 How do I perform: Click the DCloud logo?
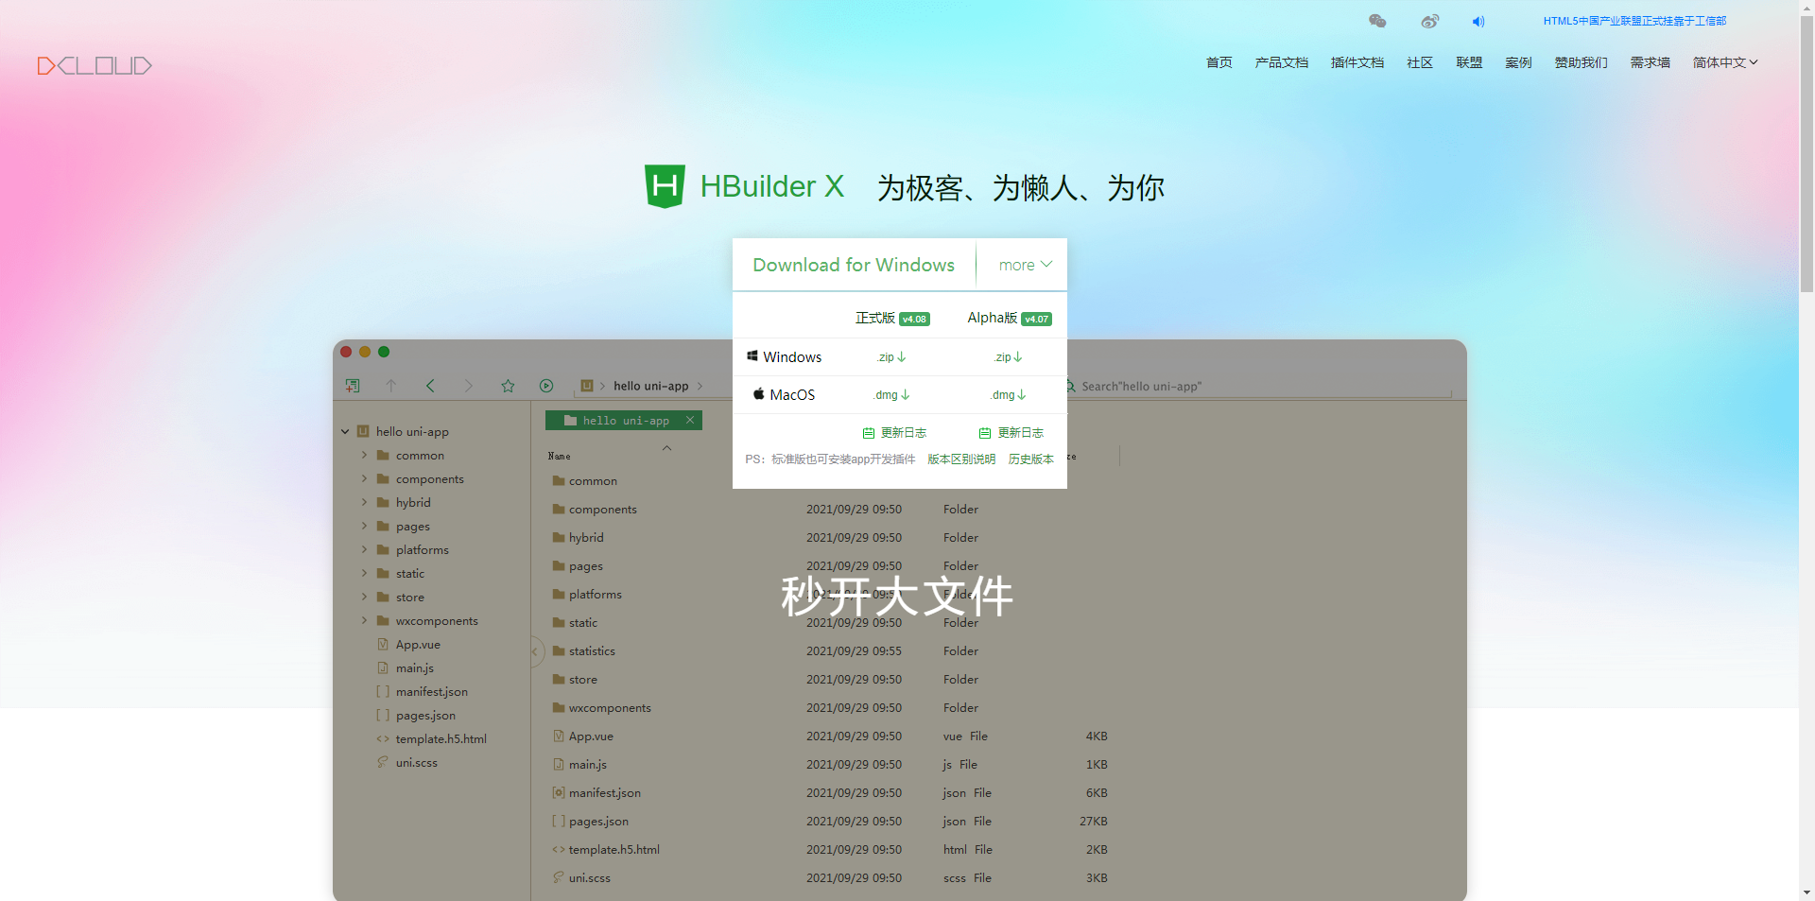pyautogui.click(x=95, y=65)
